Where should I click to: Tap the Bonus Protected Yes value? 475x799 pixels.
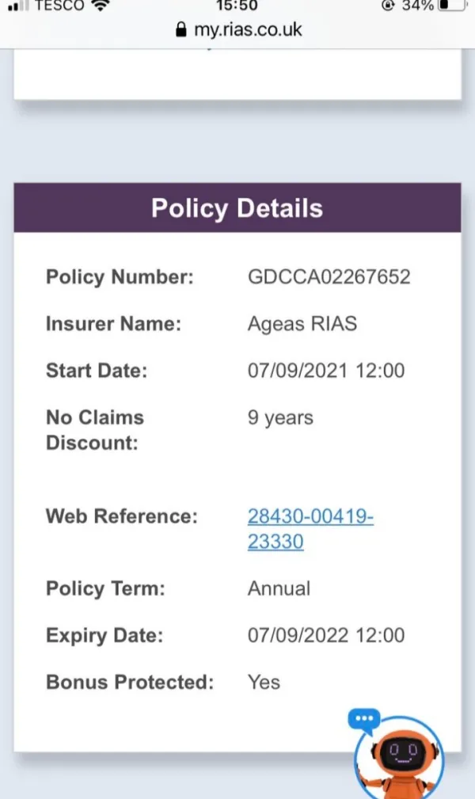pyautogui.click(x=264, y=682)
